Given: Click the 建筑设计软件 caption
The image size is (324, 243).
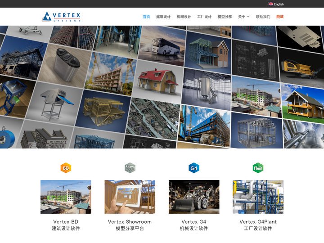Looking at the screenshot, I should click(x=66, y=228).
